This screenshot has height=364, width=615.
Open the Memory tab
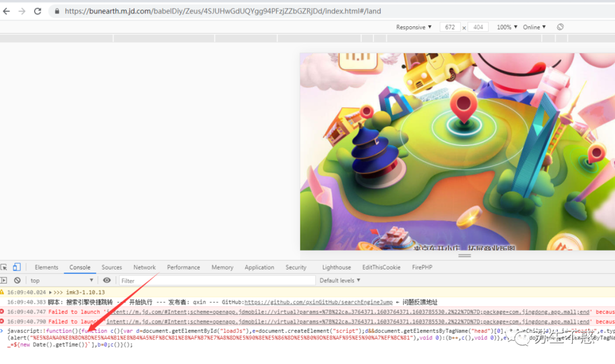pyautogui.click(x=223, y=267)
